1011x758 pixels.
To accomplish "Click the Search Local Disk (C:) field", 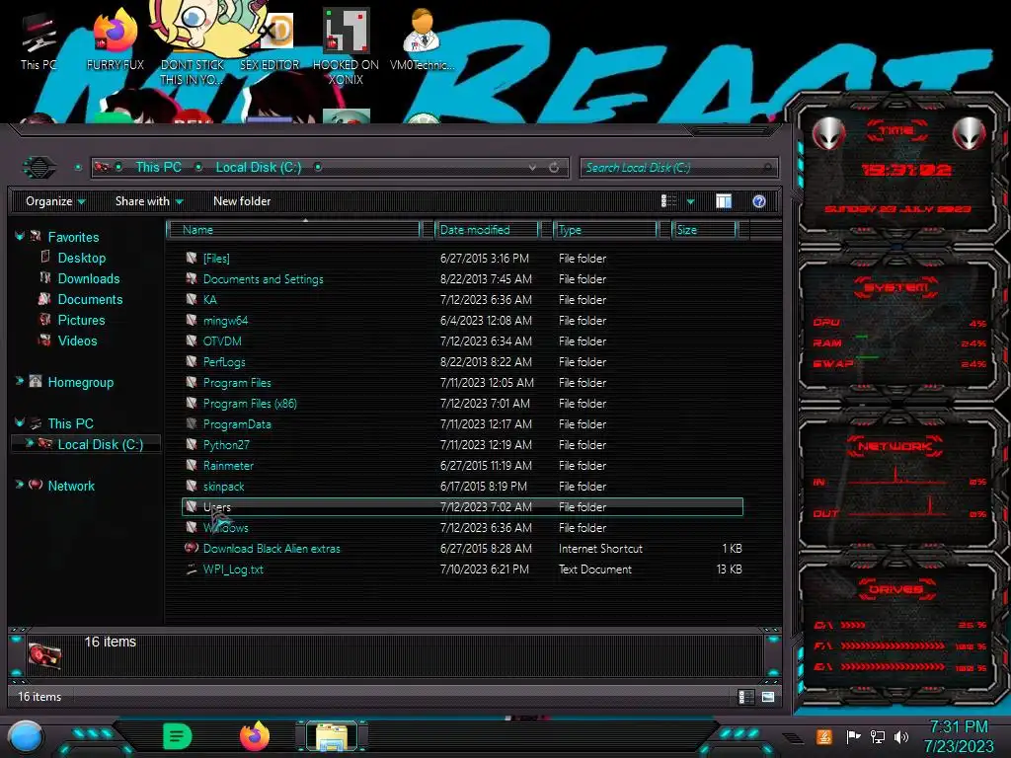I will (678, 168).
